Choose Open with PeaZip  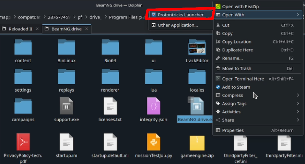[258, 7]
